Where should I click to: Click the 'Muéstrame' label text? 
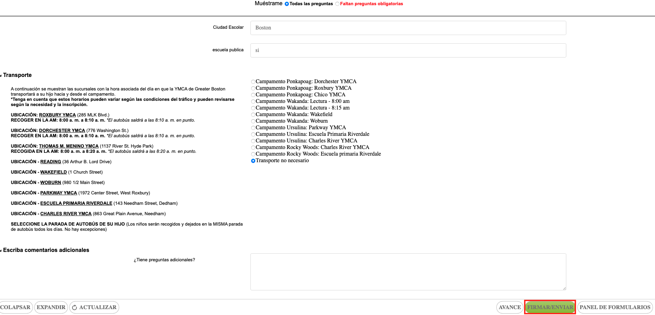pos(268,3)
